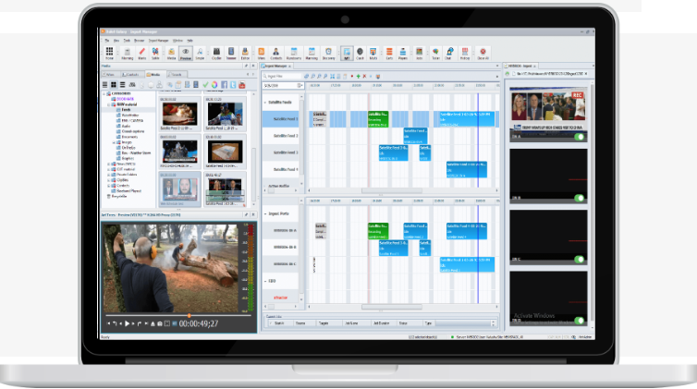
Task: Open the Contacts person toolbar icon
Action: [x=275, y=53]
